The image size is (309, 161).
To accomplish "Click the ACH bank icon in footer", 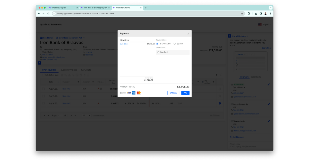I will pos(121,93).
